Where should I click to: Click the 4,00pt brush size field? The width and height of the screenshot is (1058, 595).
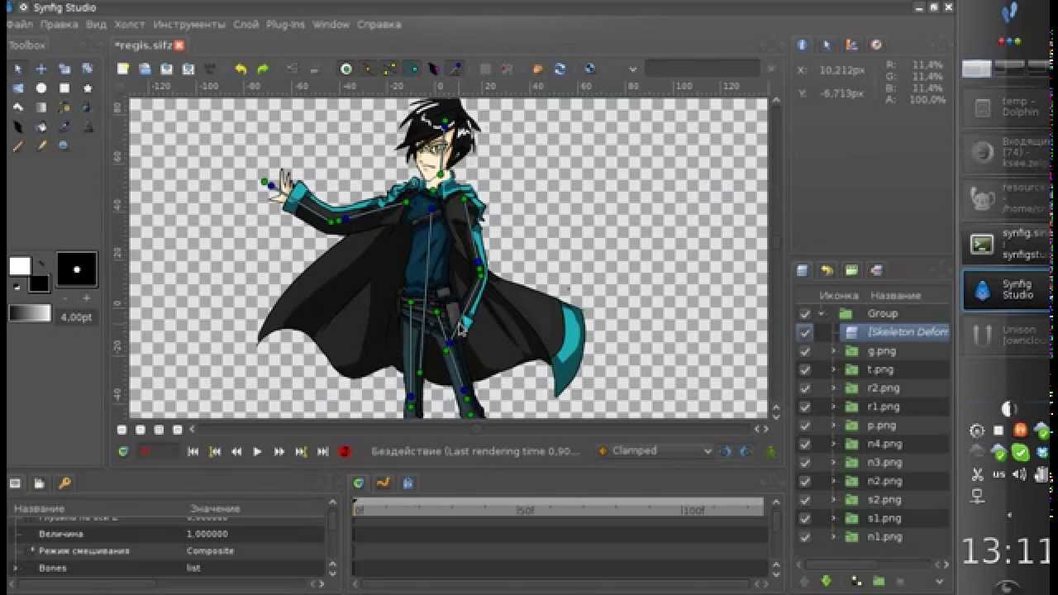click(76, 317)
